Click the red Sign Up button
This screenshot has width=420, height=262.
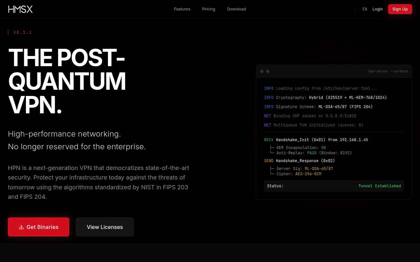pos(400,9)
